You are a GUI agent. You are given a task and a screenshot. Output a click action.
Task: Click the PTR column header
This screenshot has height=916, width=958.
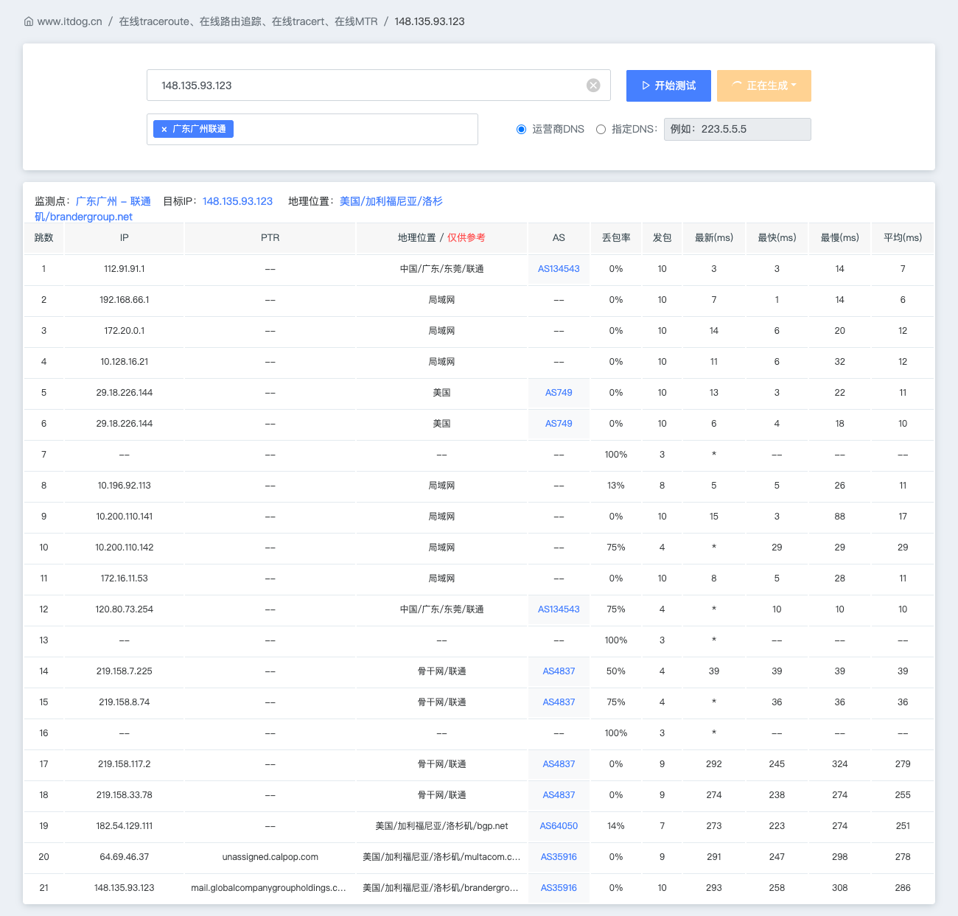[270, 238]
